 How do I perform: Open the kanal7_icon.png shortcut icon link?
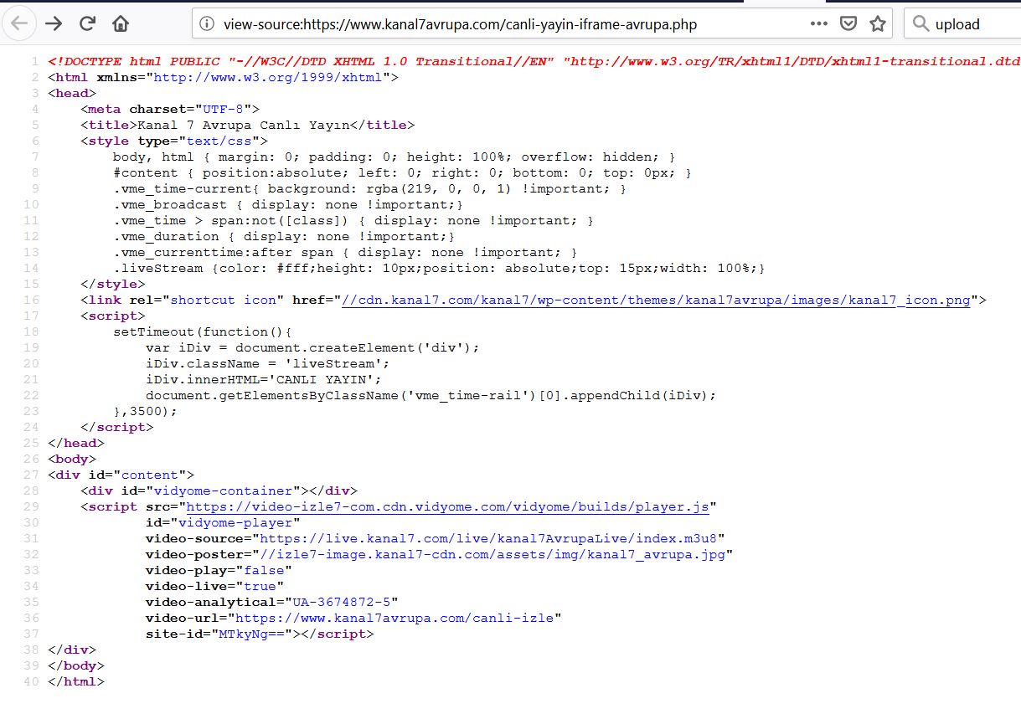[x=656, y=300]
